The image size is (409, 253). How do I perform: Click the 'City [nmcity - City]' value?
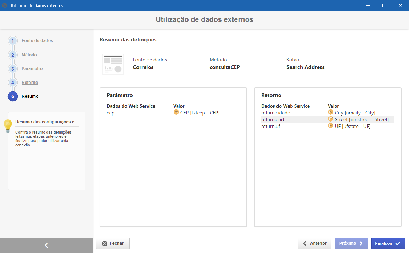[355, 113]
